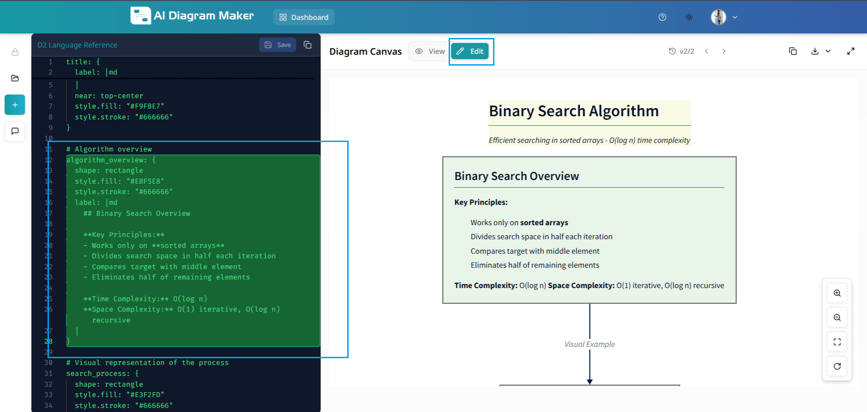Download the diagram
867x412 pixels.
(x=814, y=51)
